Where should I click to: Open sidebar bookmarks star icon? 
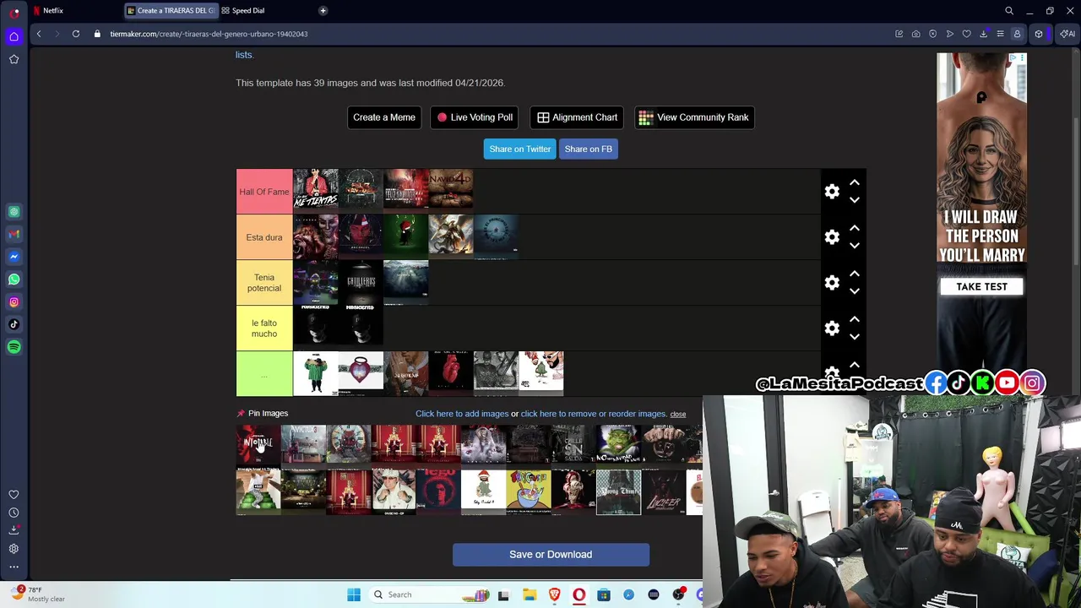(14, 59)
